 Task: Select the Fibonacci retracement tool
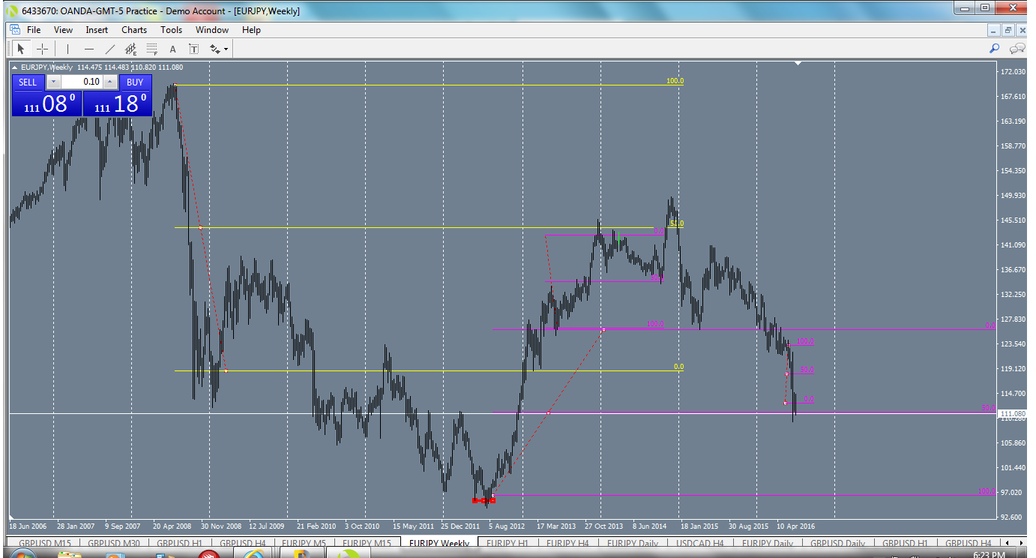point(151,49)
